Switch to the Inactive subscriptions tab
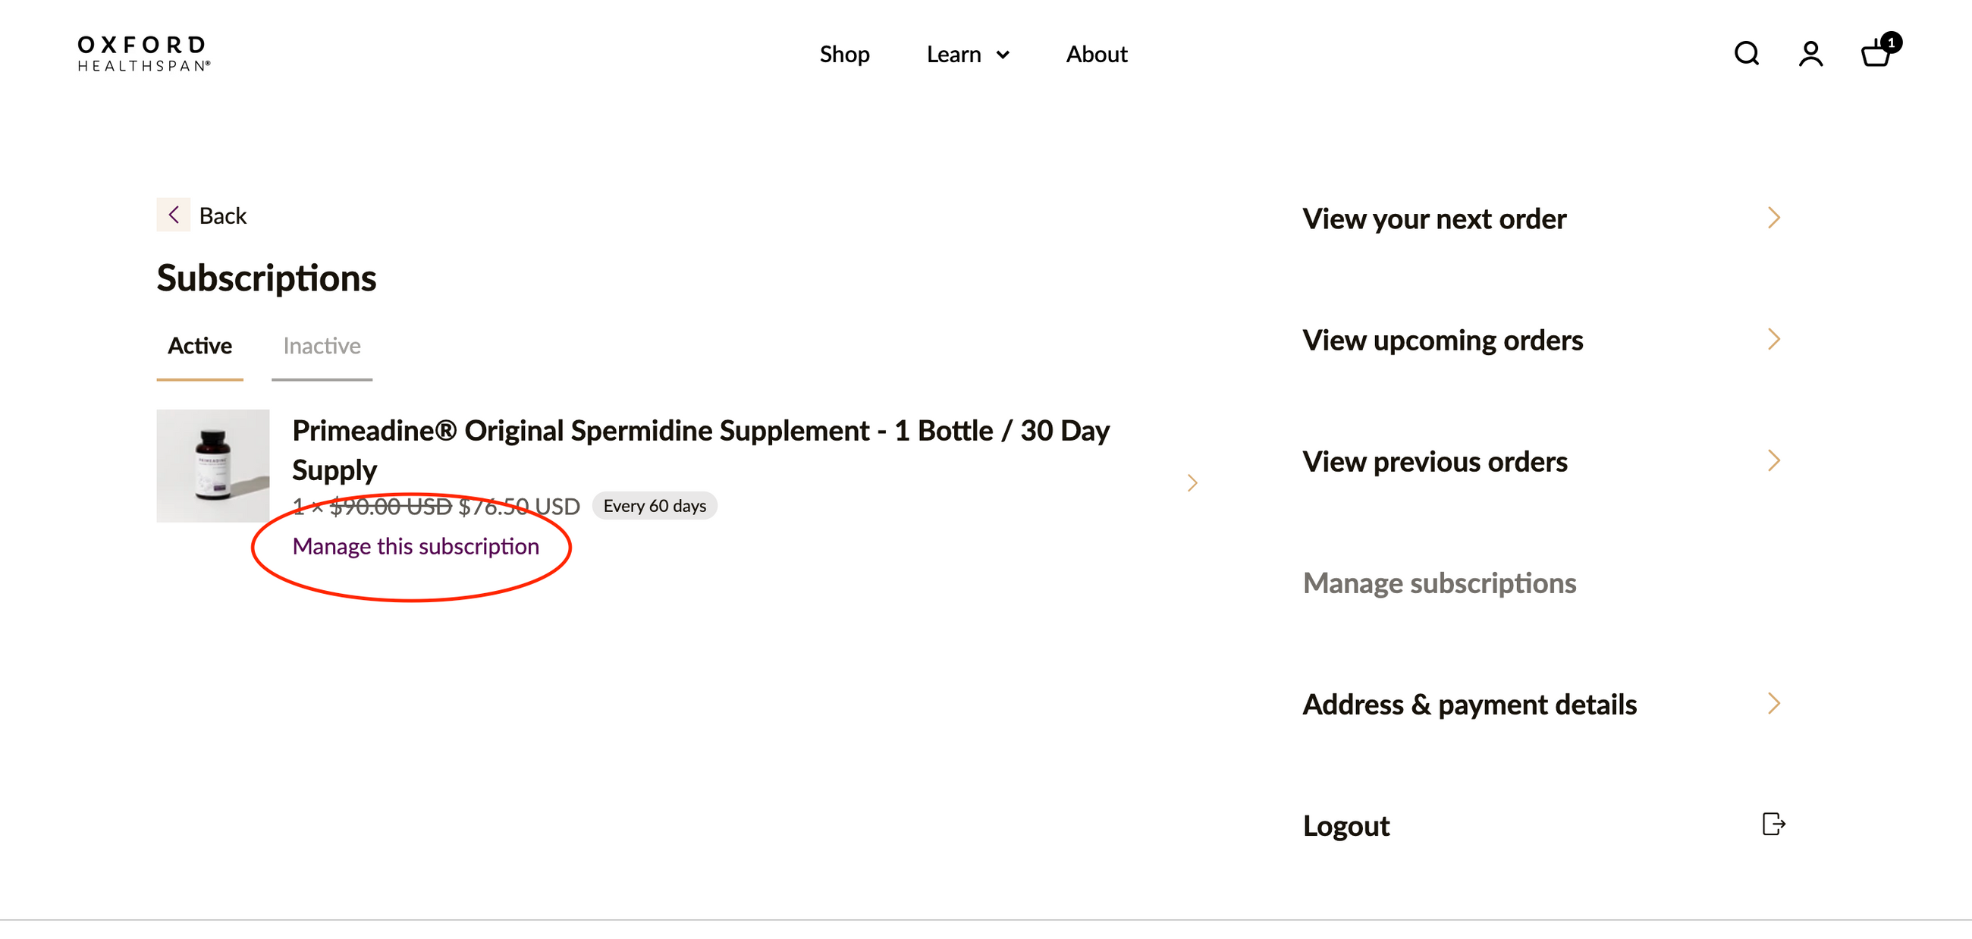This screenshot has height=939, width=1972. [322, 346]
